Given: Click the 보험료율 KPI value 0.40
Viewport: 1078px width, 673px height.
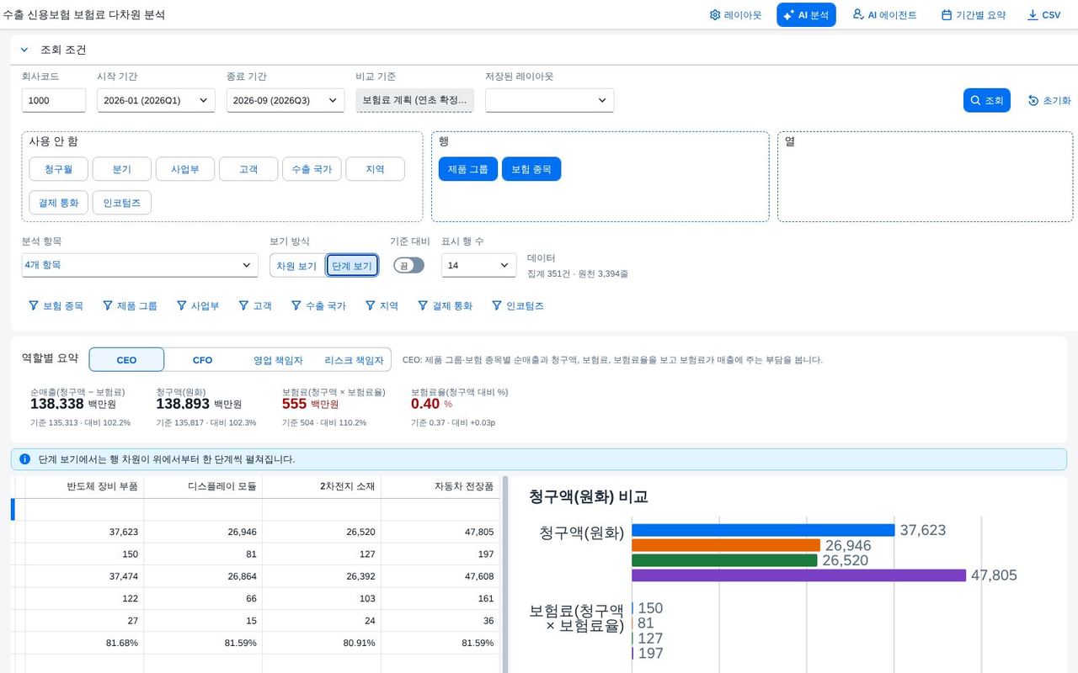Looking at the screenshot, I should click(x=425, y=404).
